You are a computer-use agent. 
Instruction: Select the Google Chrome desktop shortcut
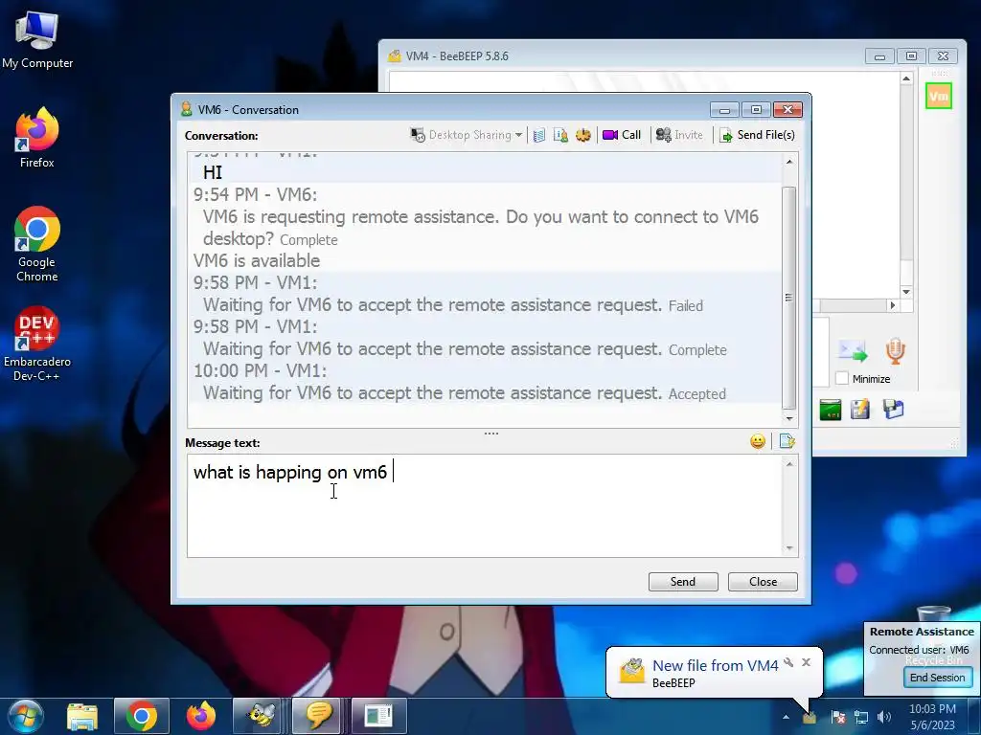pyautogui.click(x=37, y=244)
